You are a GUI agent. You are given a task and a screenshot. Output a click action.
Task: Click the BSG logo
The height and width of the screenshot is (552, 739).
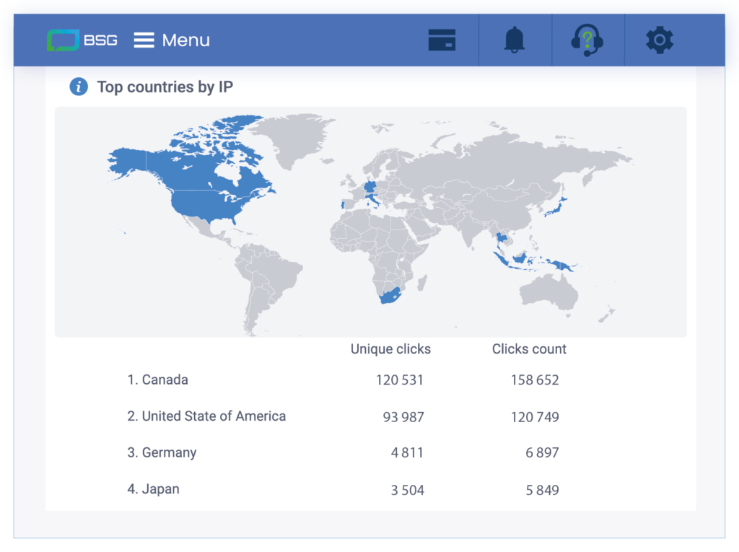click(82, 40)
